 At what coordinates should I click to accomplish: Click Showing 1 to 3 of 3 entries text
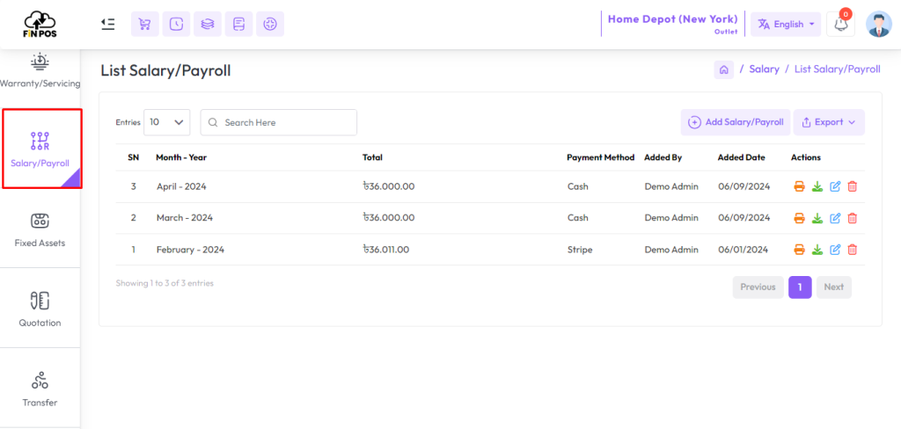tap(165, 283)
